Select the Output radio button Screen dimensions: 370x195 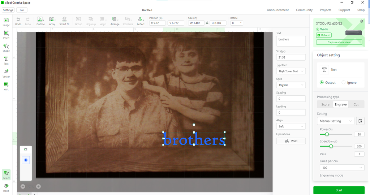coord(322,83)
